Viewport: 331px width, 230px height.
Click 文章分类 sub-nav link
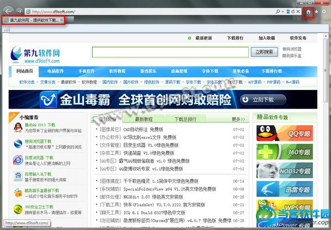tap(47, 82)
